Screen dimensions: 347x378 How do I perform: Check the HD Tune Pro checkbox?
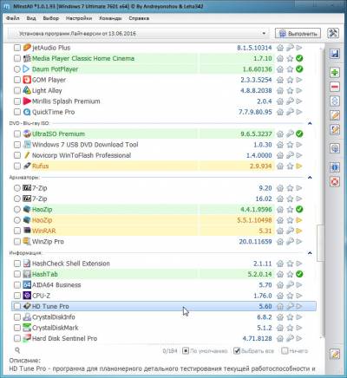pos(17,306)
